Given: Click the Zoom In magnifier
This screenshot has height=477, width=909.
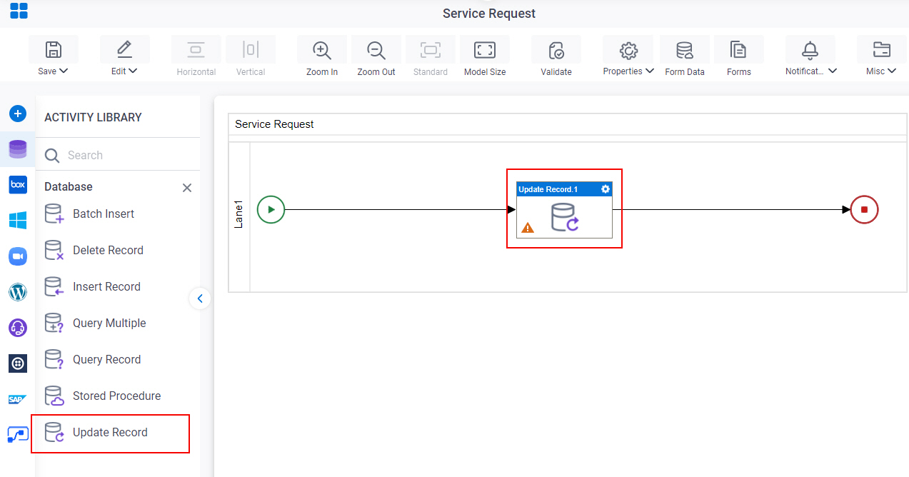Looking at the screenshot, I should (x=322, y=50).
